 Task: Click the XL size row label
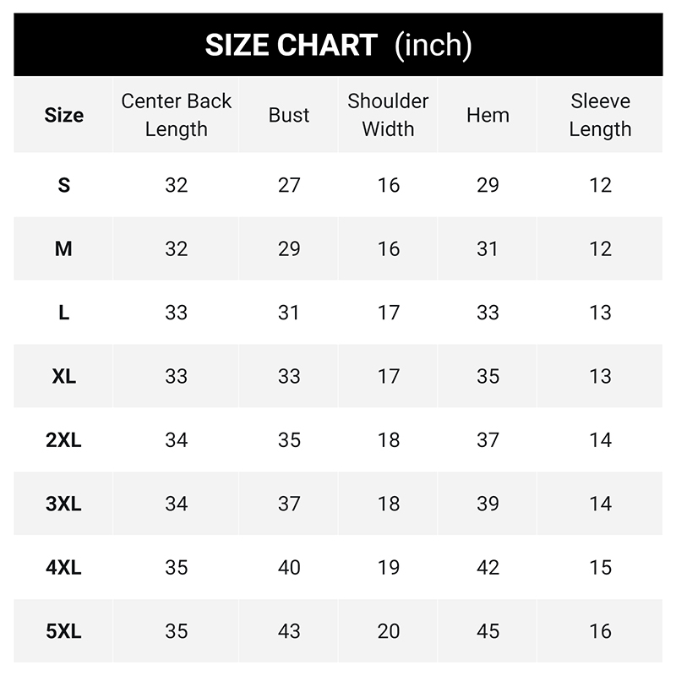tap(64, 376)
